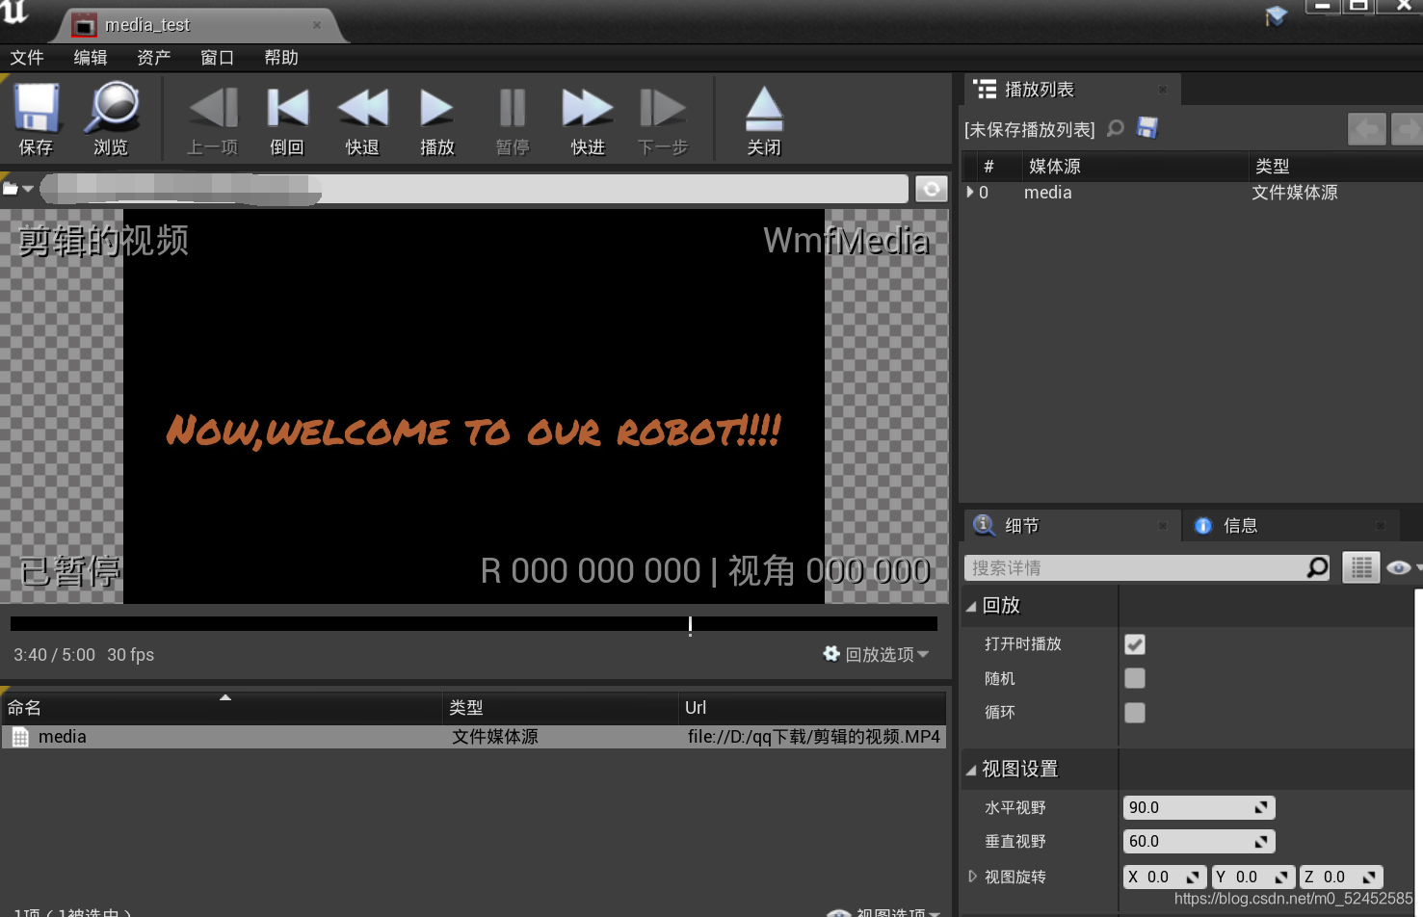
Task: Collapse the 回放 section
Action: 971,606
